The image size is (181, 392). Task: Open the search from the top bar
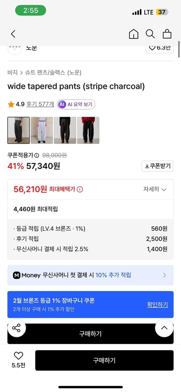pos(150,34)
